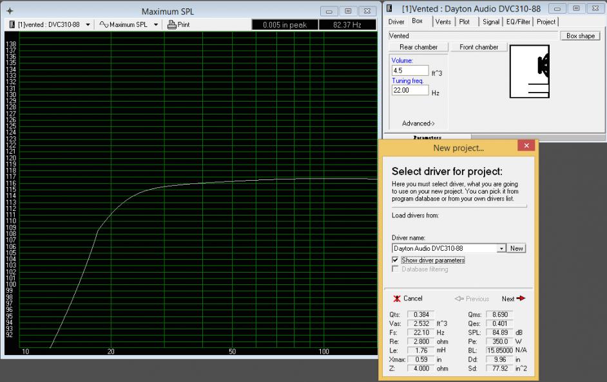Viewport: 607px width, 382px height.
Task: Close the New project dialog
Action: pyautogui.click(x=526, y=145)
